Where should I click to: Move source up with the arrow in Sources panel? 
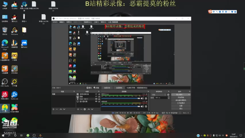[x=89, y=109]
